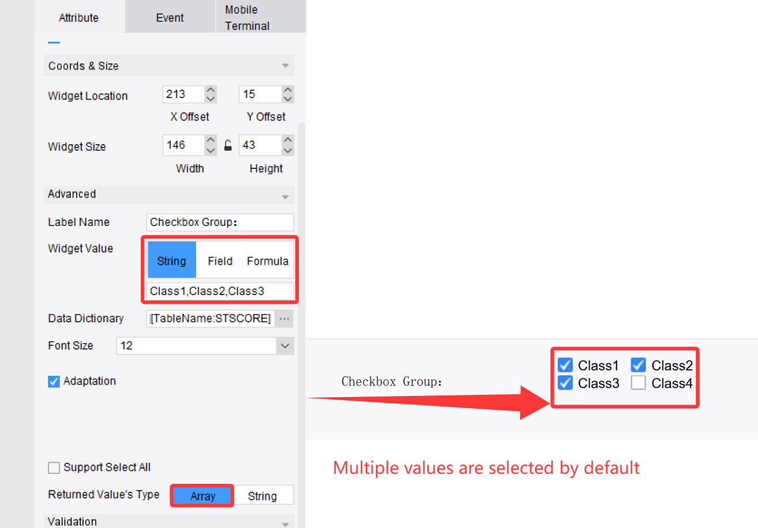Image resolution: width=758 pixels, height=528 pixels.
Task: Decrease the X Offset value
Action: (x=211, y=99)
